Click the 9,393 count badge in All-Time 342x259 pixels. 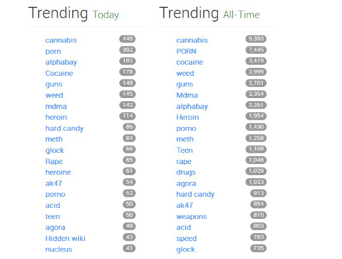256,39
